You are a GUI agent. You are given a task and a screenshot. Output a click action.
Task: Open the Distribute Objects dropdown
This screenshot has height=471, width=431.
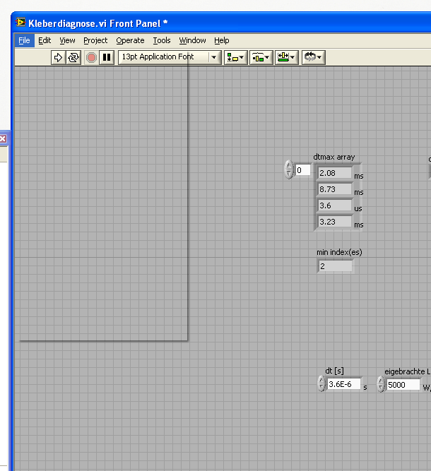point(261,57)
